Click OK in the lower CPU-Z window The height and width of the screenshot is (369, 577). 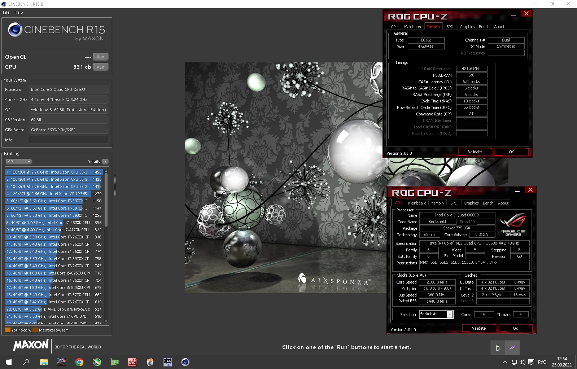point(515,328)
